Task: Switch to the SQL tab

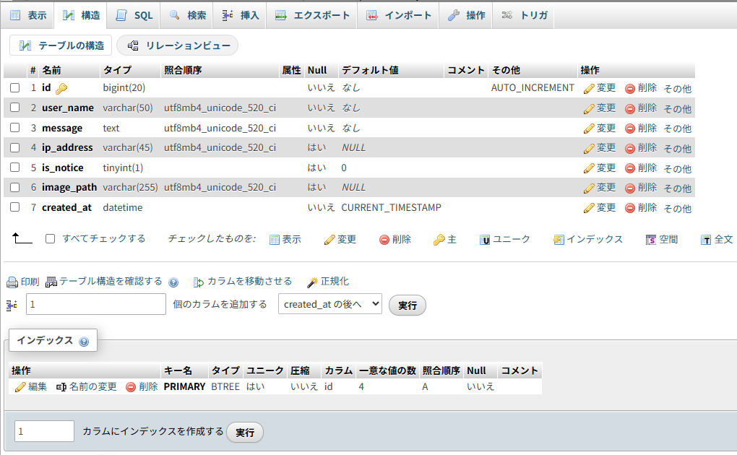Action: coord(134,15)
